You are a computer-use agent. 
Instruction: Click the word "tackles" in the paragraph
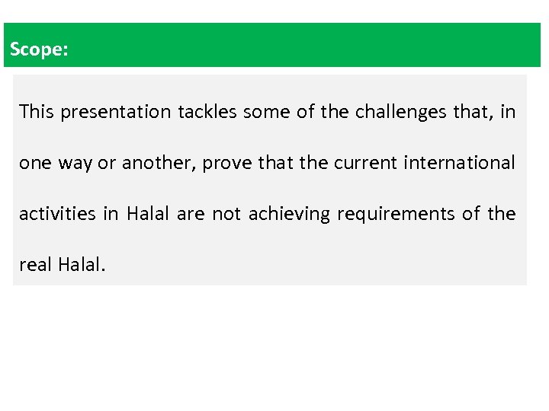[x=207, y=112]
